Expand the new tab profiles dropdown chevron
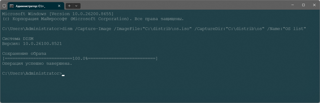The image size is (320, 103). click(77, 6)
